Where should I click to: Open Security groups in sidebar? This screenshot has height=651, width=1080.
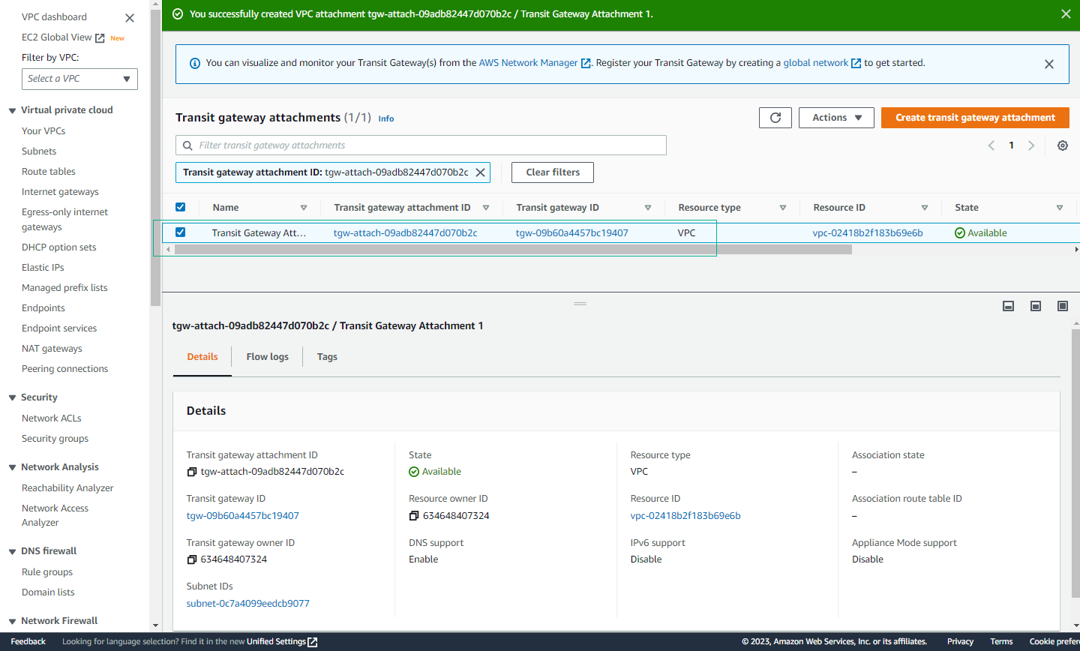point(55,439)
